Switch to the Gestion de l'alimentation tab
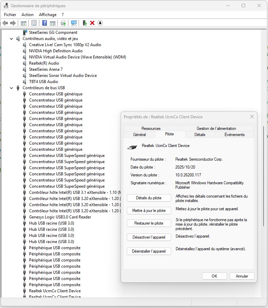Screen dimensions: 268x308 point(216,129)
